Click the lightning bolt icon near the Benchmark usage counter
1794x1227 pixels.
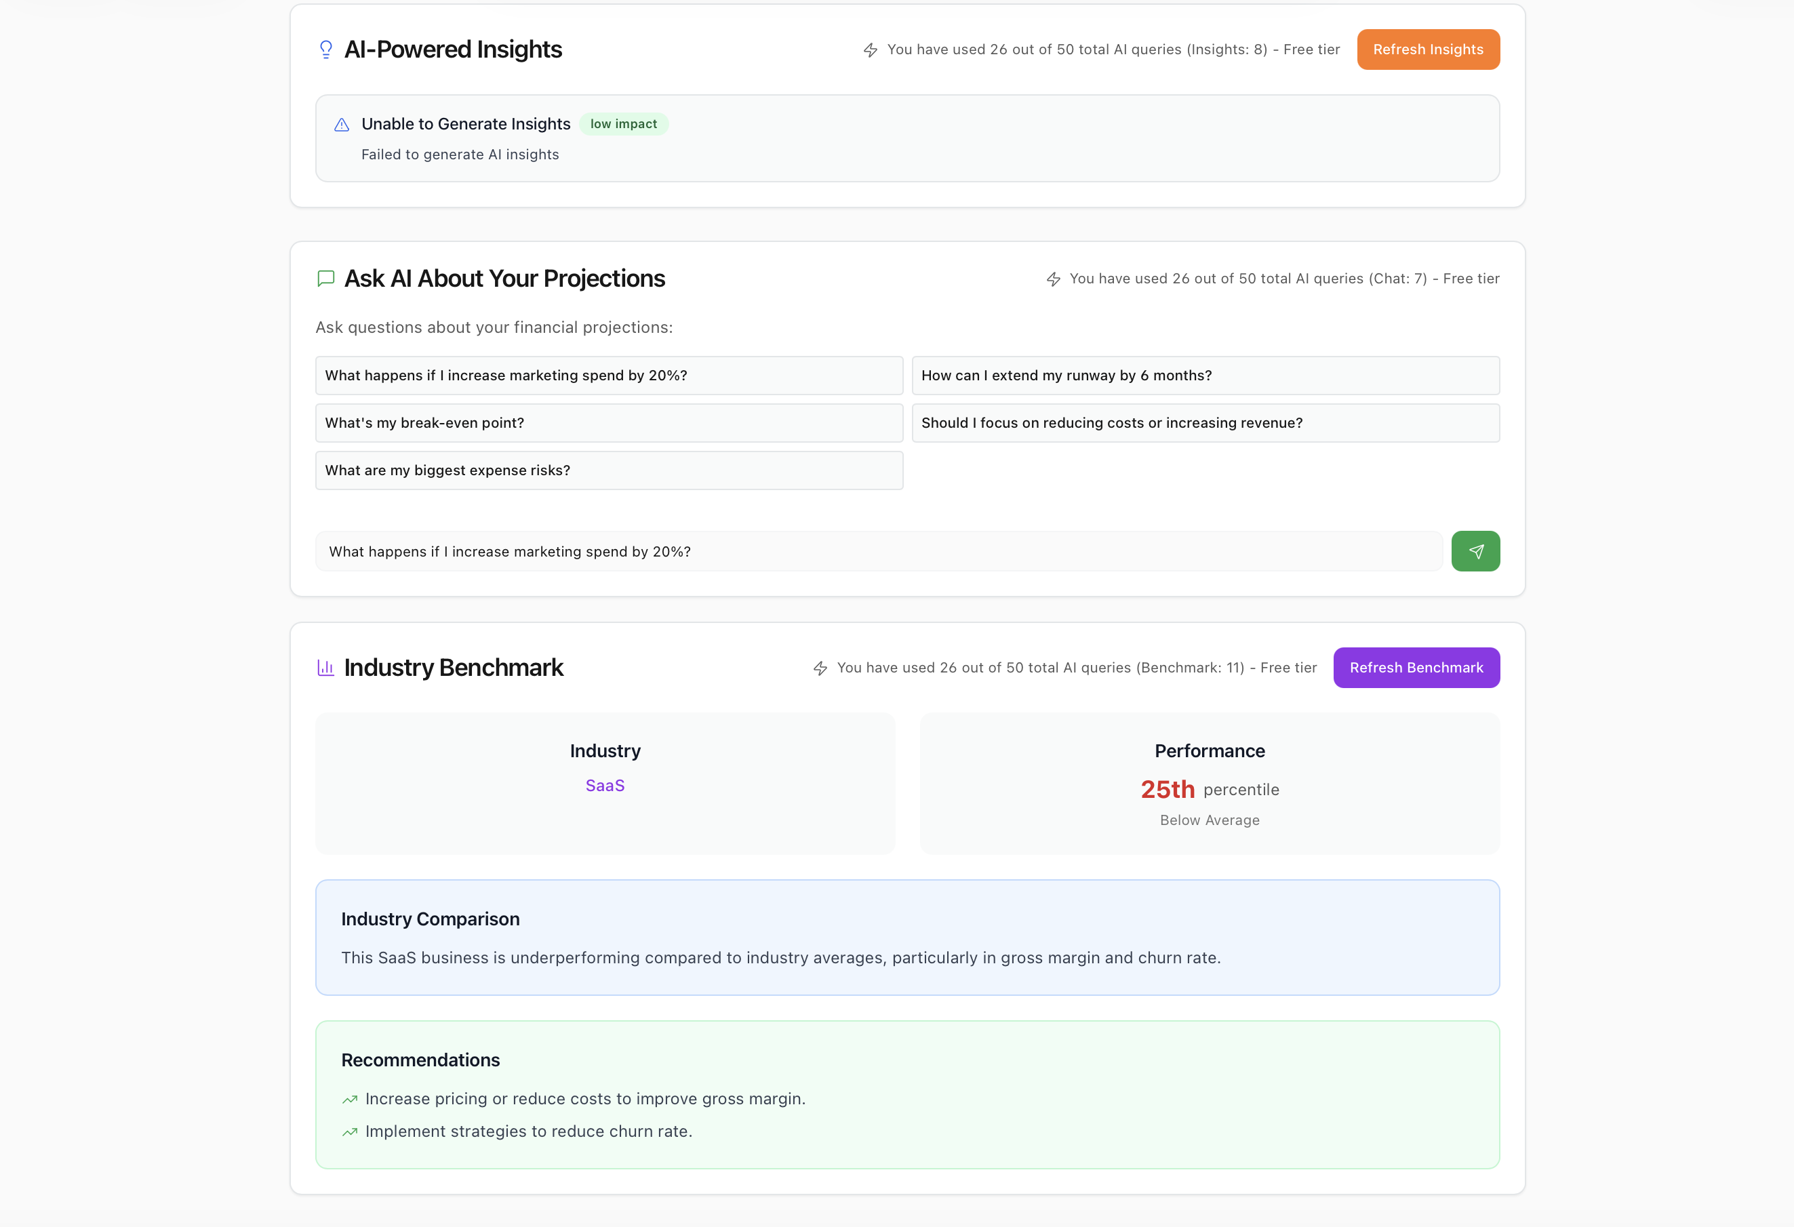819,668
